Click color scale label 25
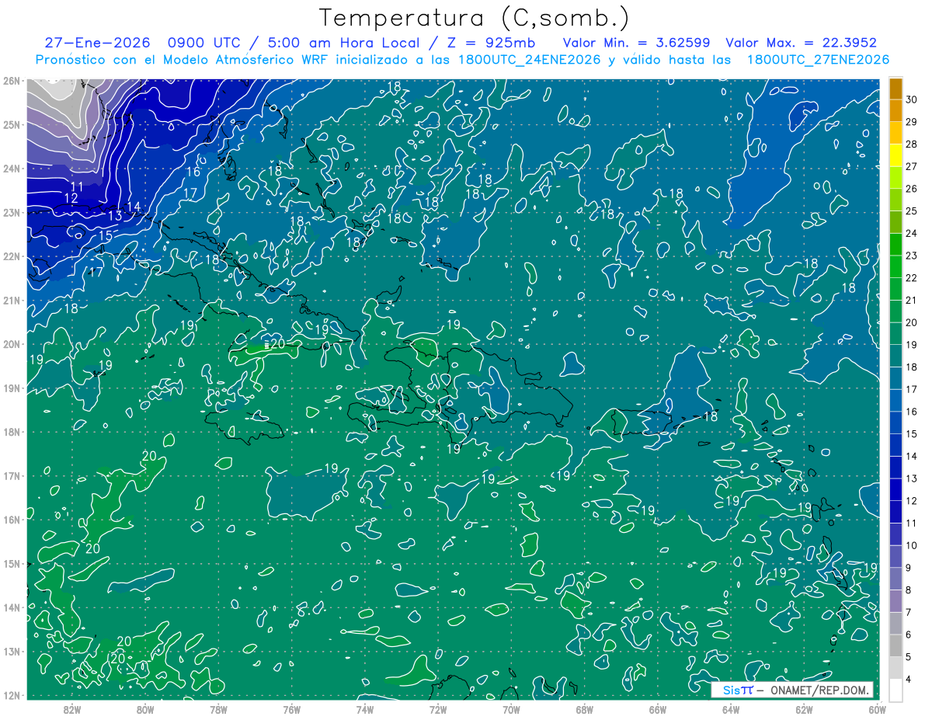Viewport: 932px width, 720px height. 912,211
